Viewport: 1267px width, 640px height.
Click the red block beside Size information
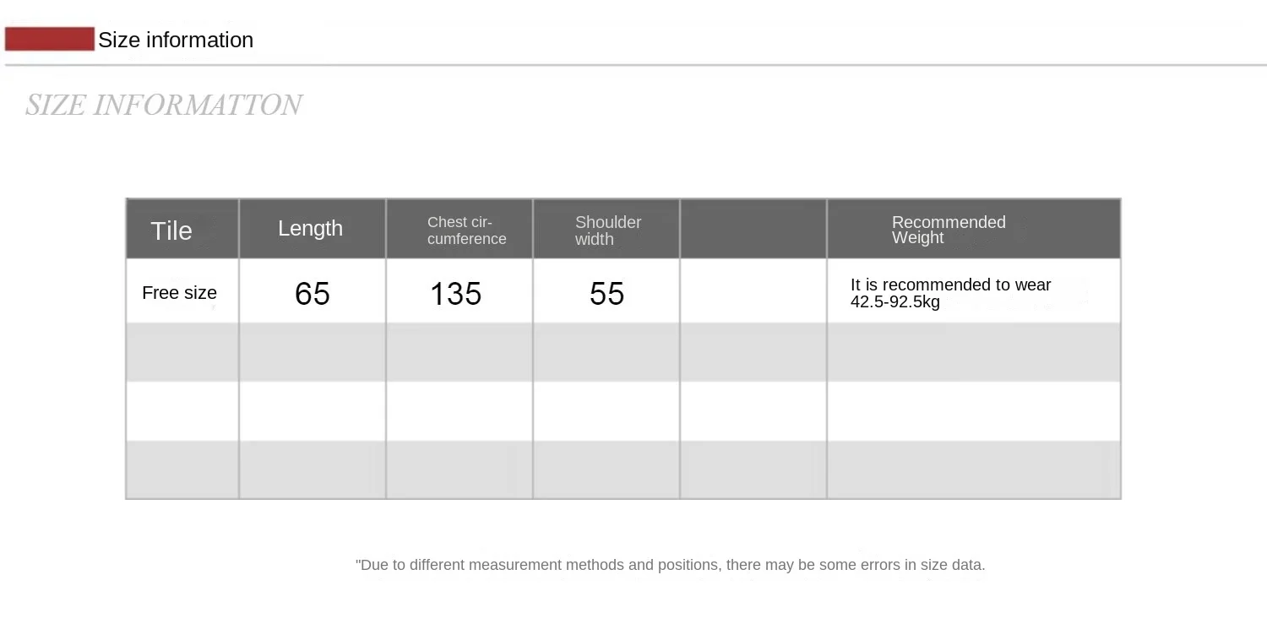pos(50,39)
